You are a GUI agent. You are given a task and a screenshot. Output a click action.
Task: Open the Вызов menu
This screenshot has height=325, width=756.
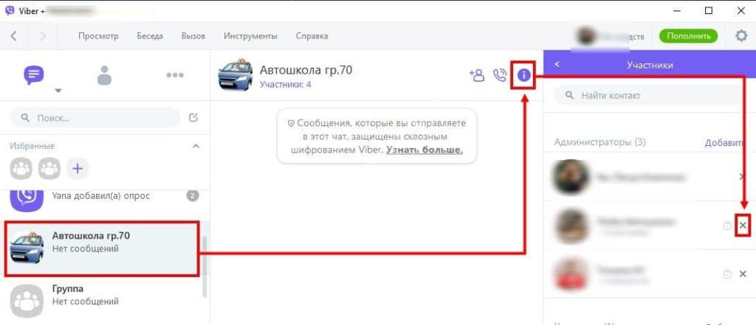[193, 36]
